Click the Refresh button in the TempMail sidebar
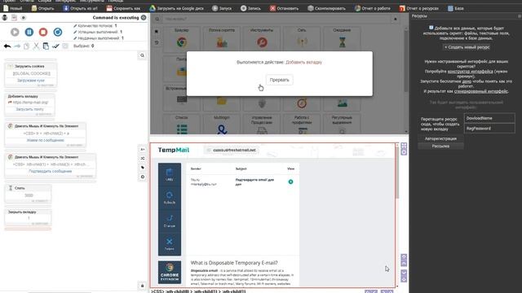This screenshot has width=522, height=293. click(x=170, y=198)
